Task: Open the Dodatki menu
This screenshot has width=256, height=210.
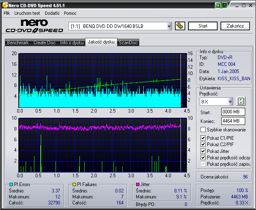Action: [x=52, y=13]
